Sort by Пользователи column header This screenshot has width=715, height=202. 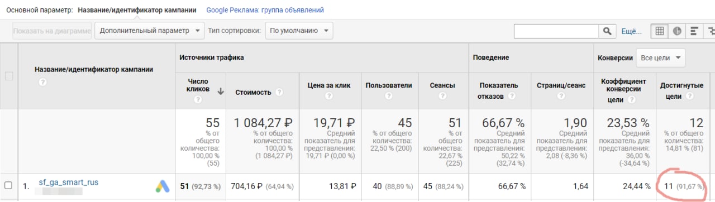click(389, 85)
